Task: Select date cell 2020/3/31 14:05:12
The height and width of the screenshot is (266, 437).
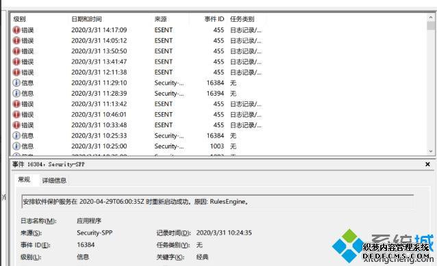Action: (99, 40)
